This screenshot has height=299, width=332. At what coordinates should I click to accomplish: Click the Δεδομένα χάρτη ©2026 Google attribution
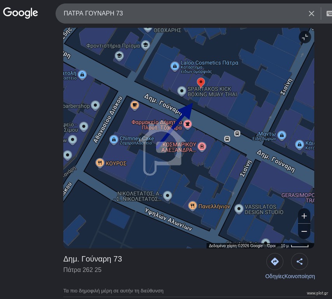(x=235, y=246)
